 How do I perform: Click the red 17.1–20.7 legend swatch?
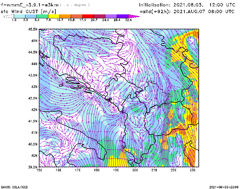coord(88,16)
